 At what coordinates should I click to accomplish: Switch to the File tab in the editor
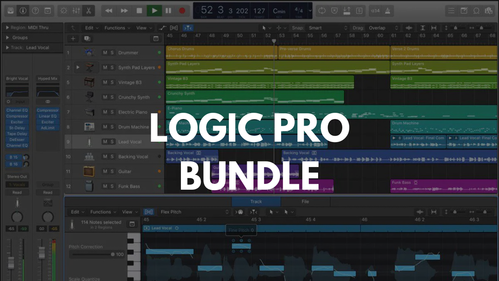coord(305,201)
